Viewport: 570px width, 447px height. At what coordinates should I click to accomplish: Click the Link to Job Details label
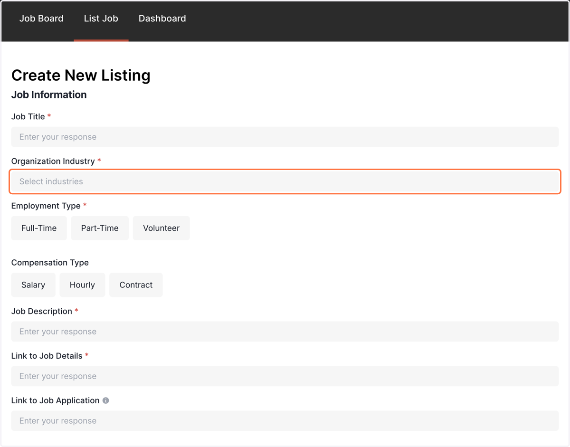[47, 356]
